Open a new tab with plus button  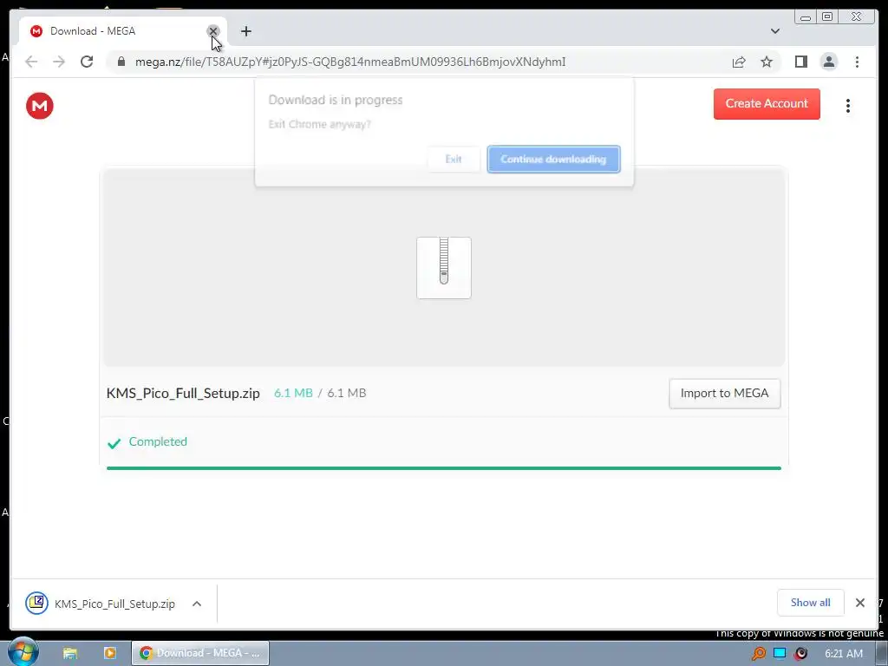click(x=245, y=31)
